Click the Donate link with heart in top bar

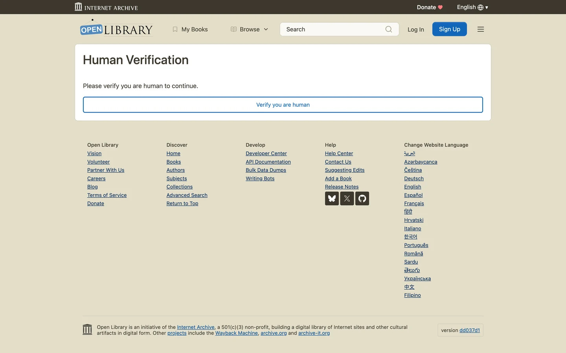pos(430,7)
